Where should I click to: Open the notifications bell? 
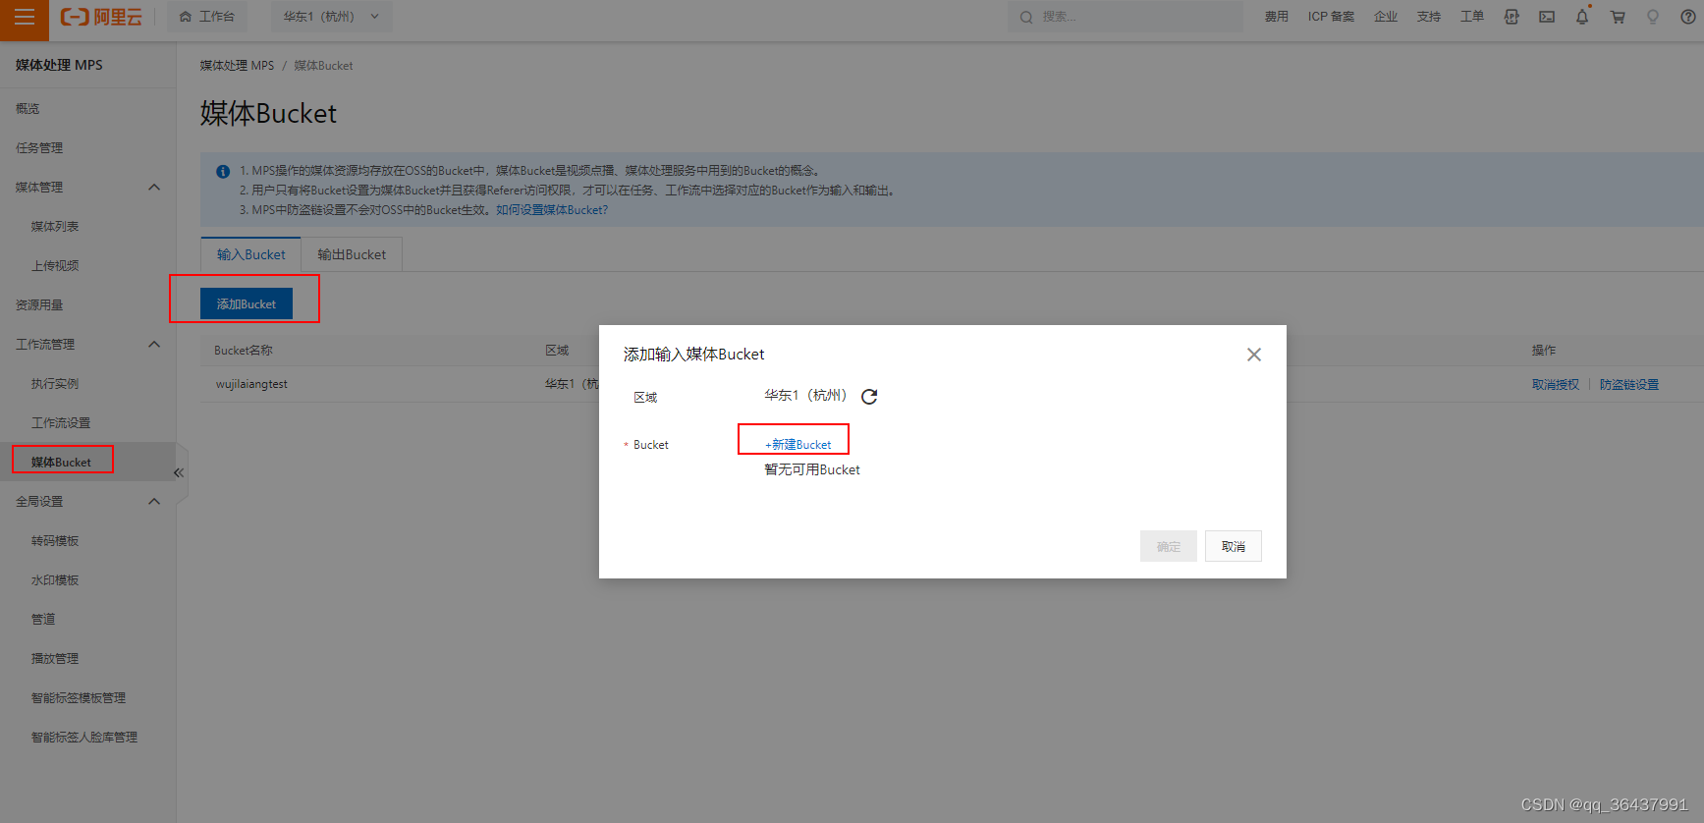tap(1582, 17)
